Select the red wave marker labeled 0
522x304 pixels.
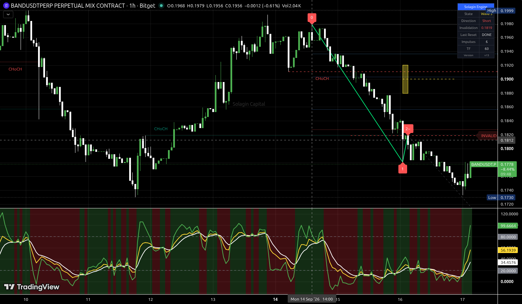312,18
